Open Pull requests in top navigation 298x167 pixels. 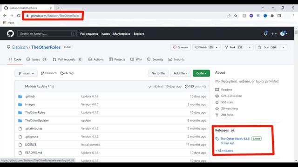point(89,34)
